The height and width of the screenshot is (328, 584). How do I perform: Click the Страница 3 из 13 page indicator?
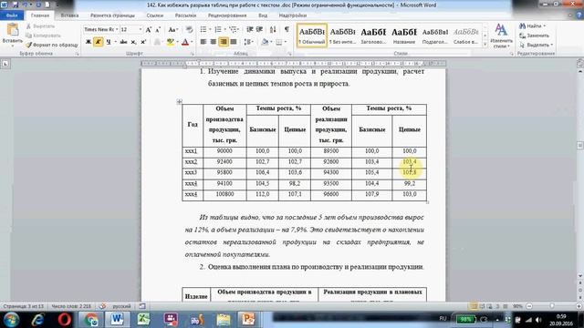click(x=23, y=306)
